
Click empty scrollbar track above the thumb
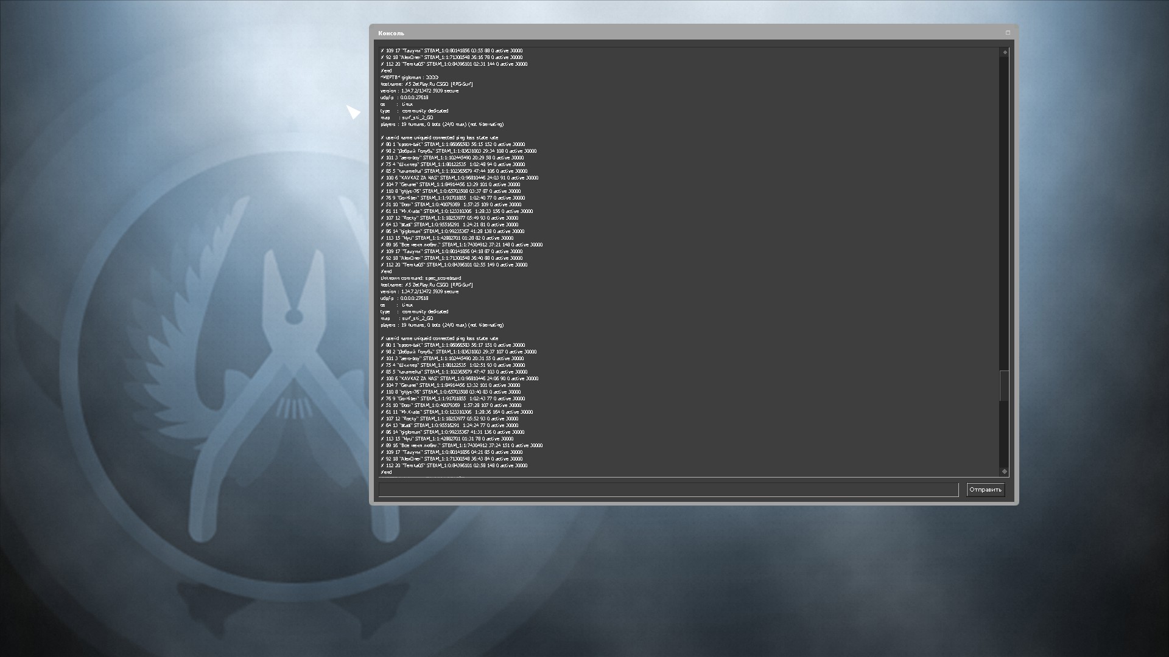tap(1005, 213)
